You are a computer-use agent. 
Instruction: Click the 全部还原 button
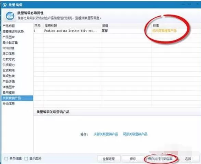(x=109, y=159)
